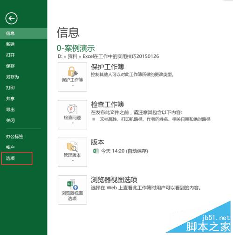Viewport: 233px width, 235px height.
Task: Click the back arrow circle icon
Action: point(11,19)
